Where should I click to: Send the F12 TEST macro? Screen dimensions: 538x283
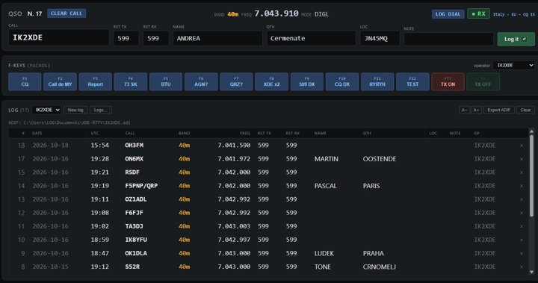click(412, 81)
